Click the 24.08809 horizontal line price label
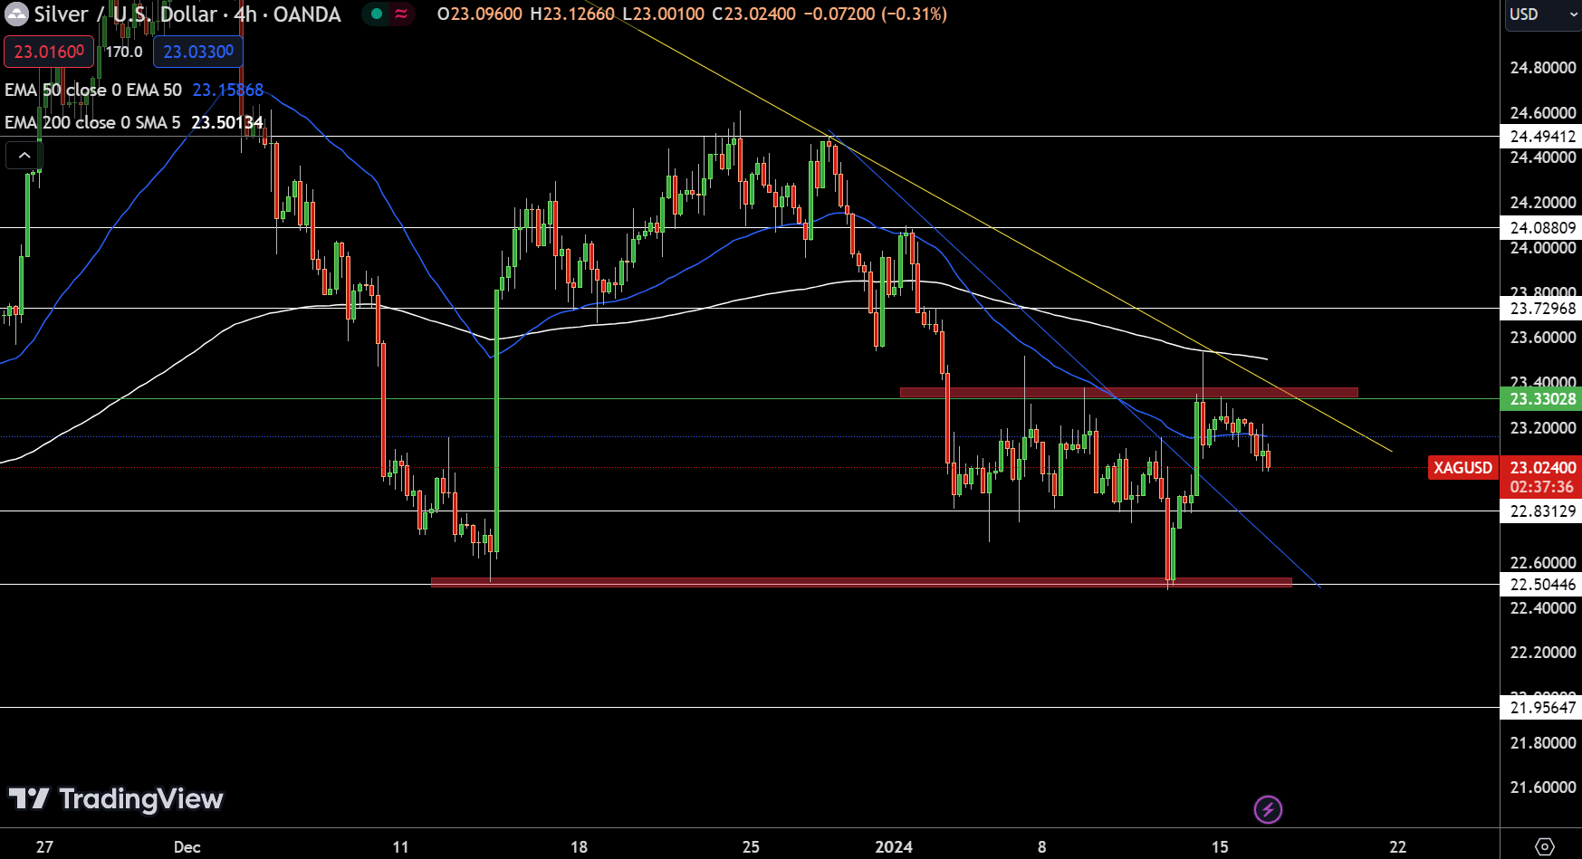The height and width of the screenshot is (859, 1582). [1542, 228]
